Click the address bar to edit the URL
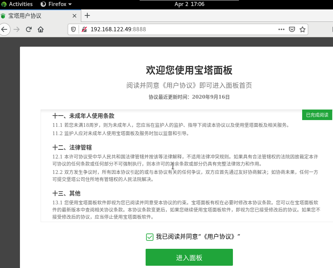The height and width of the screenshot is (268, 333). [169, 29]
